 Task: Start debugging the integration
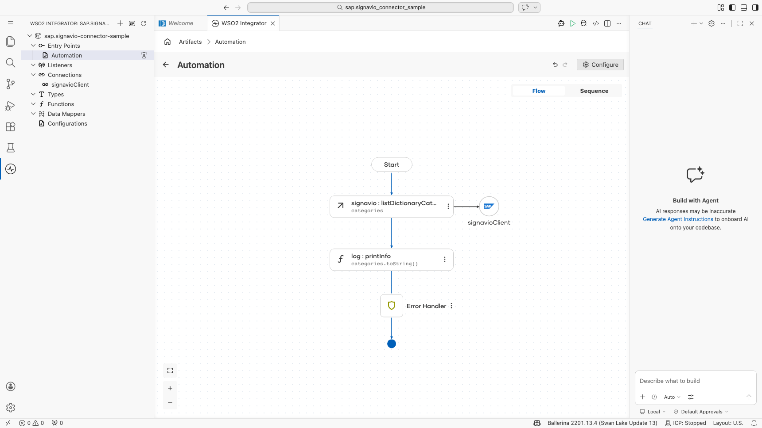pos(584,23)
